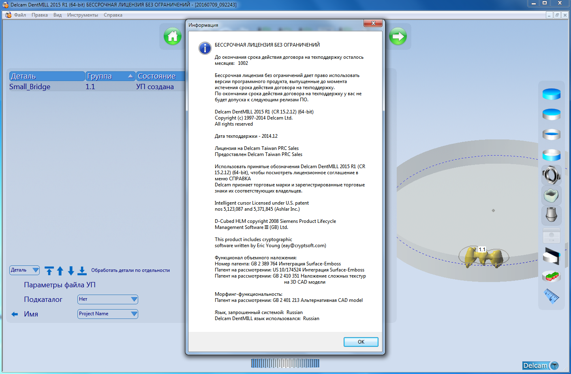
Task: Move the part to top of the list
Action: [x=49, y=271]
